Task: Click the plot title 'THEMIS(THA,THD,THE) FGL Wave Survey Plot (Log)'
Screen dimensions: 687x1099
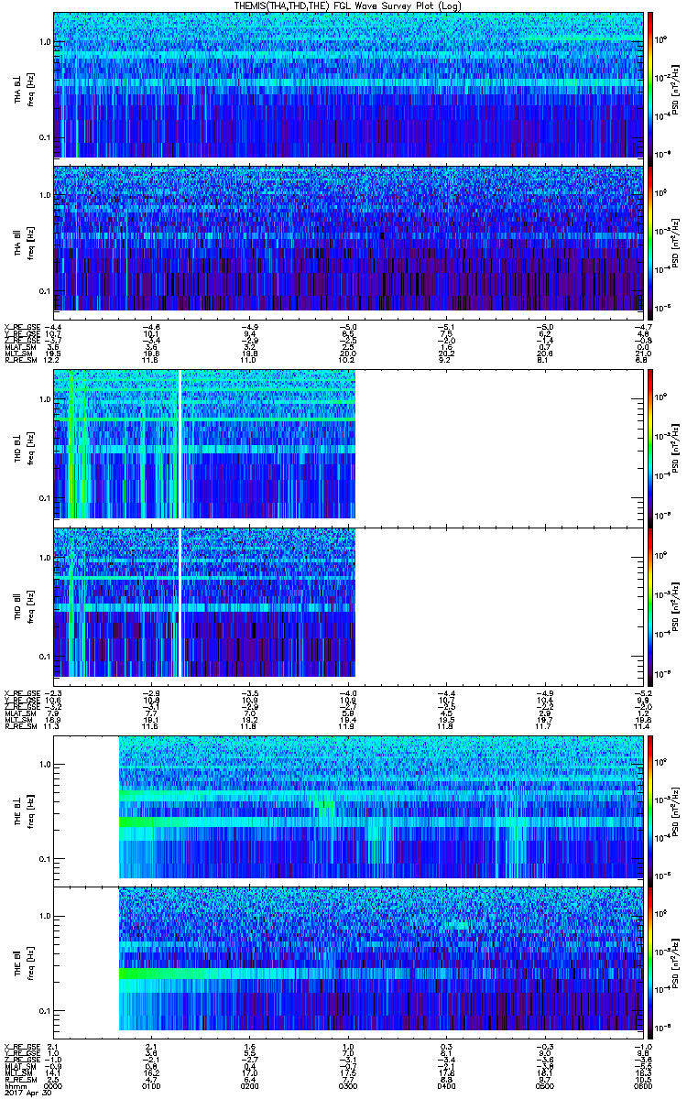Action: click(348, 5)
